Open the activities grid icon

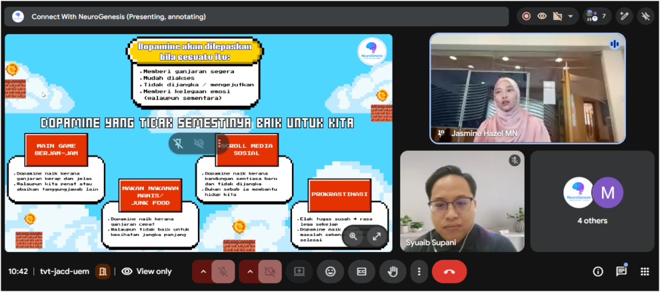pos(644,271)
